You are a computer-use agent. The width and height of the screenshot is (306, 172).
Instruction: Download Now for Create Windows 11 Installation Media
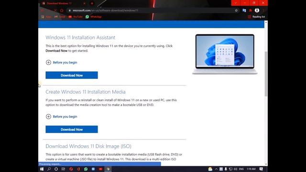point(72,129)
